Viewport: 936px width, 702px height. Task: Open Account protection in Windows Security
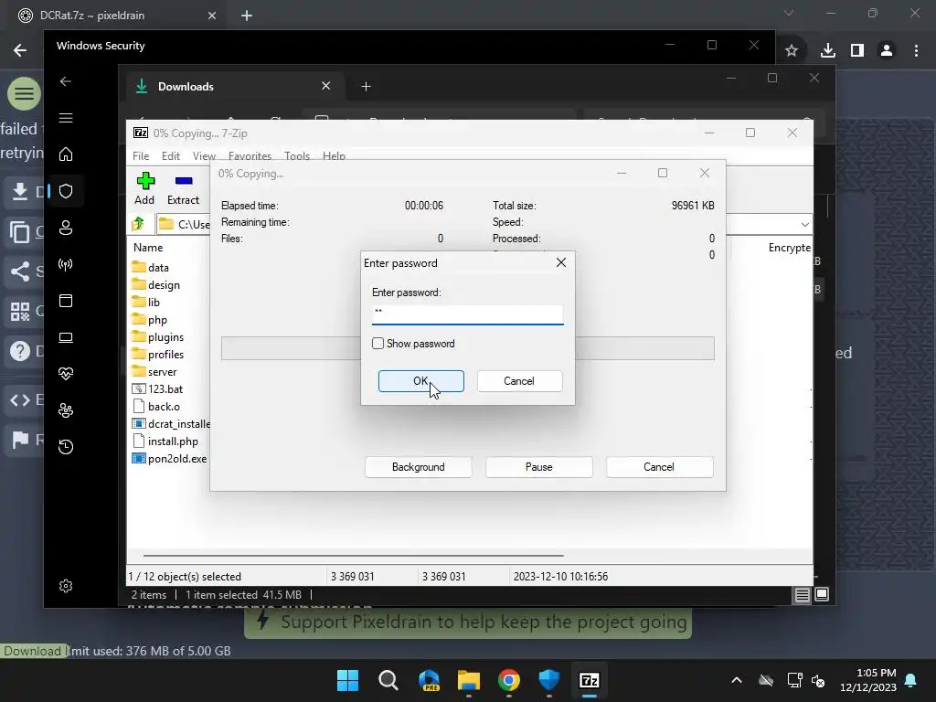66,228
